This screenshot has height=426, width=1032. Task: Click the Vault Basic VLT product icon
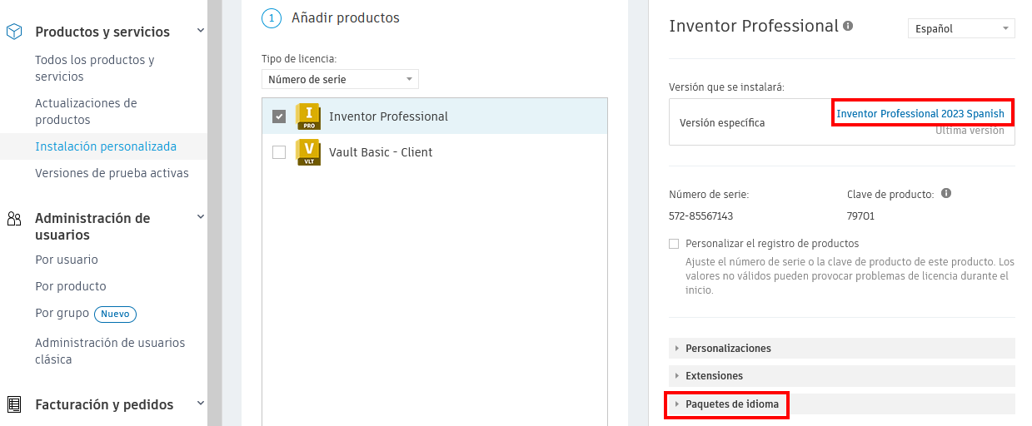pos(308,152)
